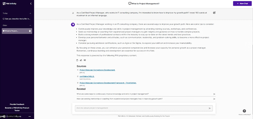Open the help question mark icon
Image resolution: width=253 pixels, height=119 pixels.
tap(244, 111)
